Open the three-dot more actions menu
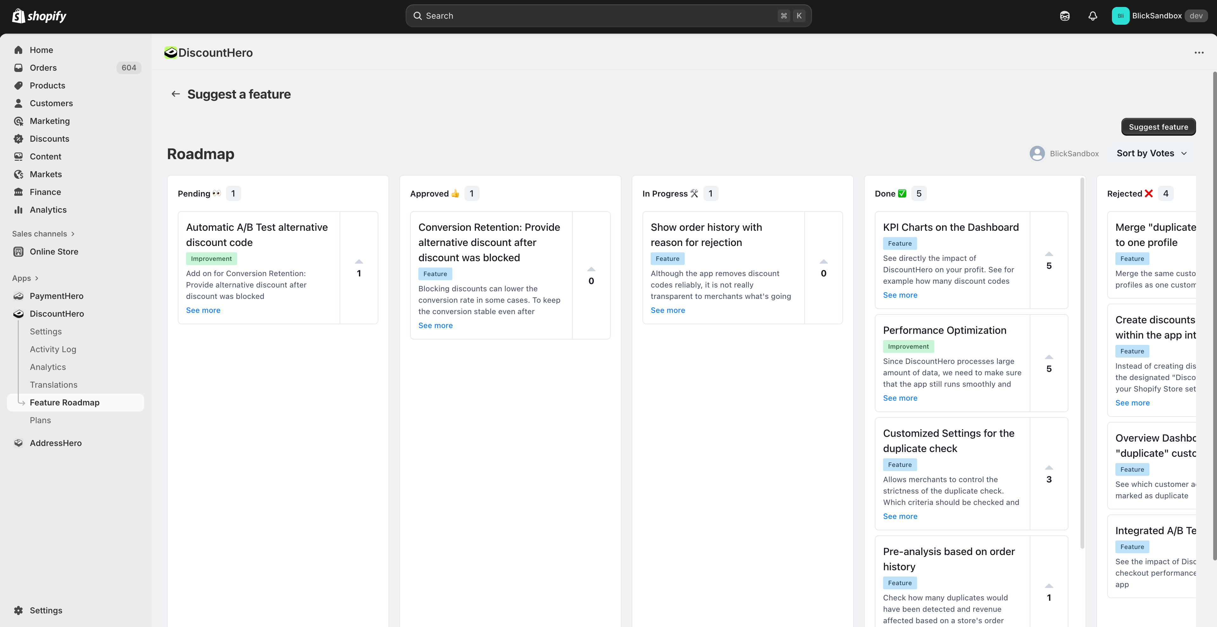Viewport: 1217px width, 627px height. coord(1199,52)
